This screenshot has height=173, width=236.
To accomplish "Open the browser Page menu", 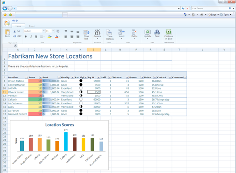I will point(213,15).
